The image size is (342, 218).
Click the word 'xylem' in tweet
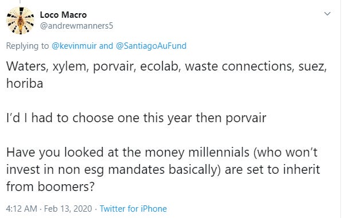(x=69, y=67)
